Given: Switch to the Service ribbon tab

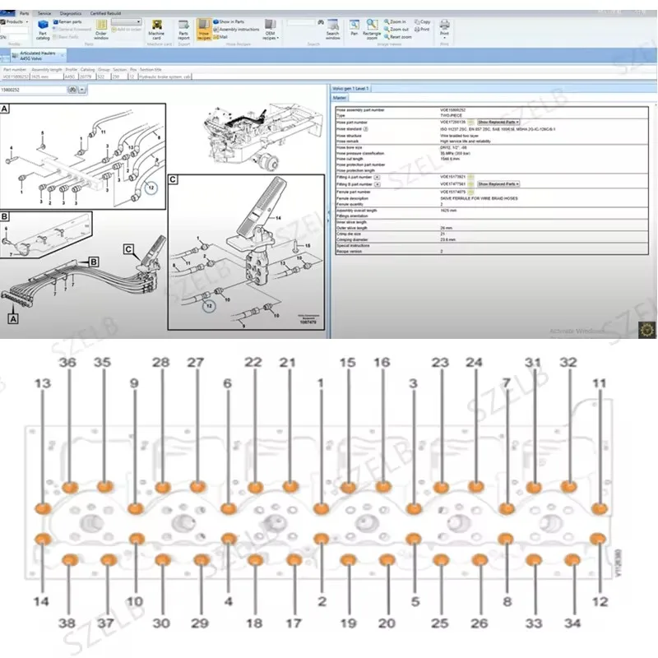Looking at the screenshot, I should pyautogui.click(x=44, y=13).
